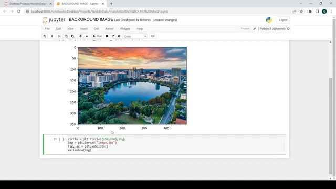The height and width of the screenshot is (189, 336).
Task: Click the code line ax.imshow(img)
Action: (79, 150)
